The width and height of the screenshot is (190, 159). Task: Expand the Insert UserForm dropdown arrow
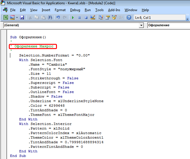[x=17, y=18]
